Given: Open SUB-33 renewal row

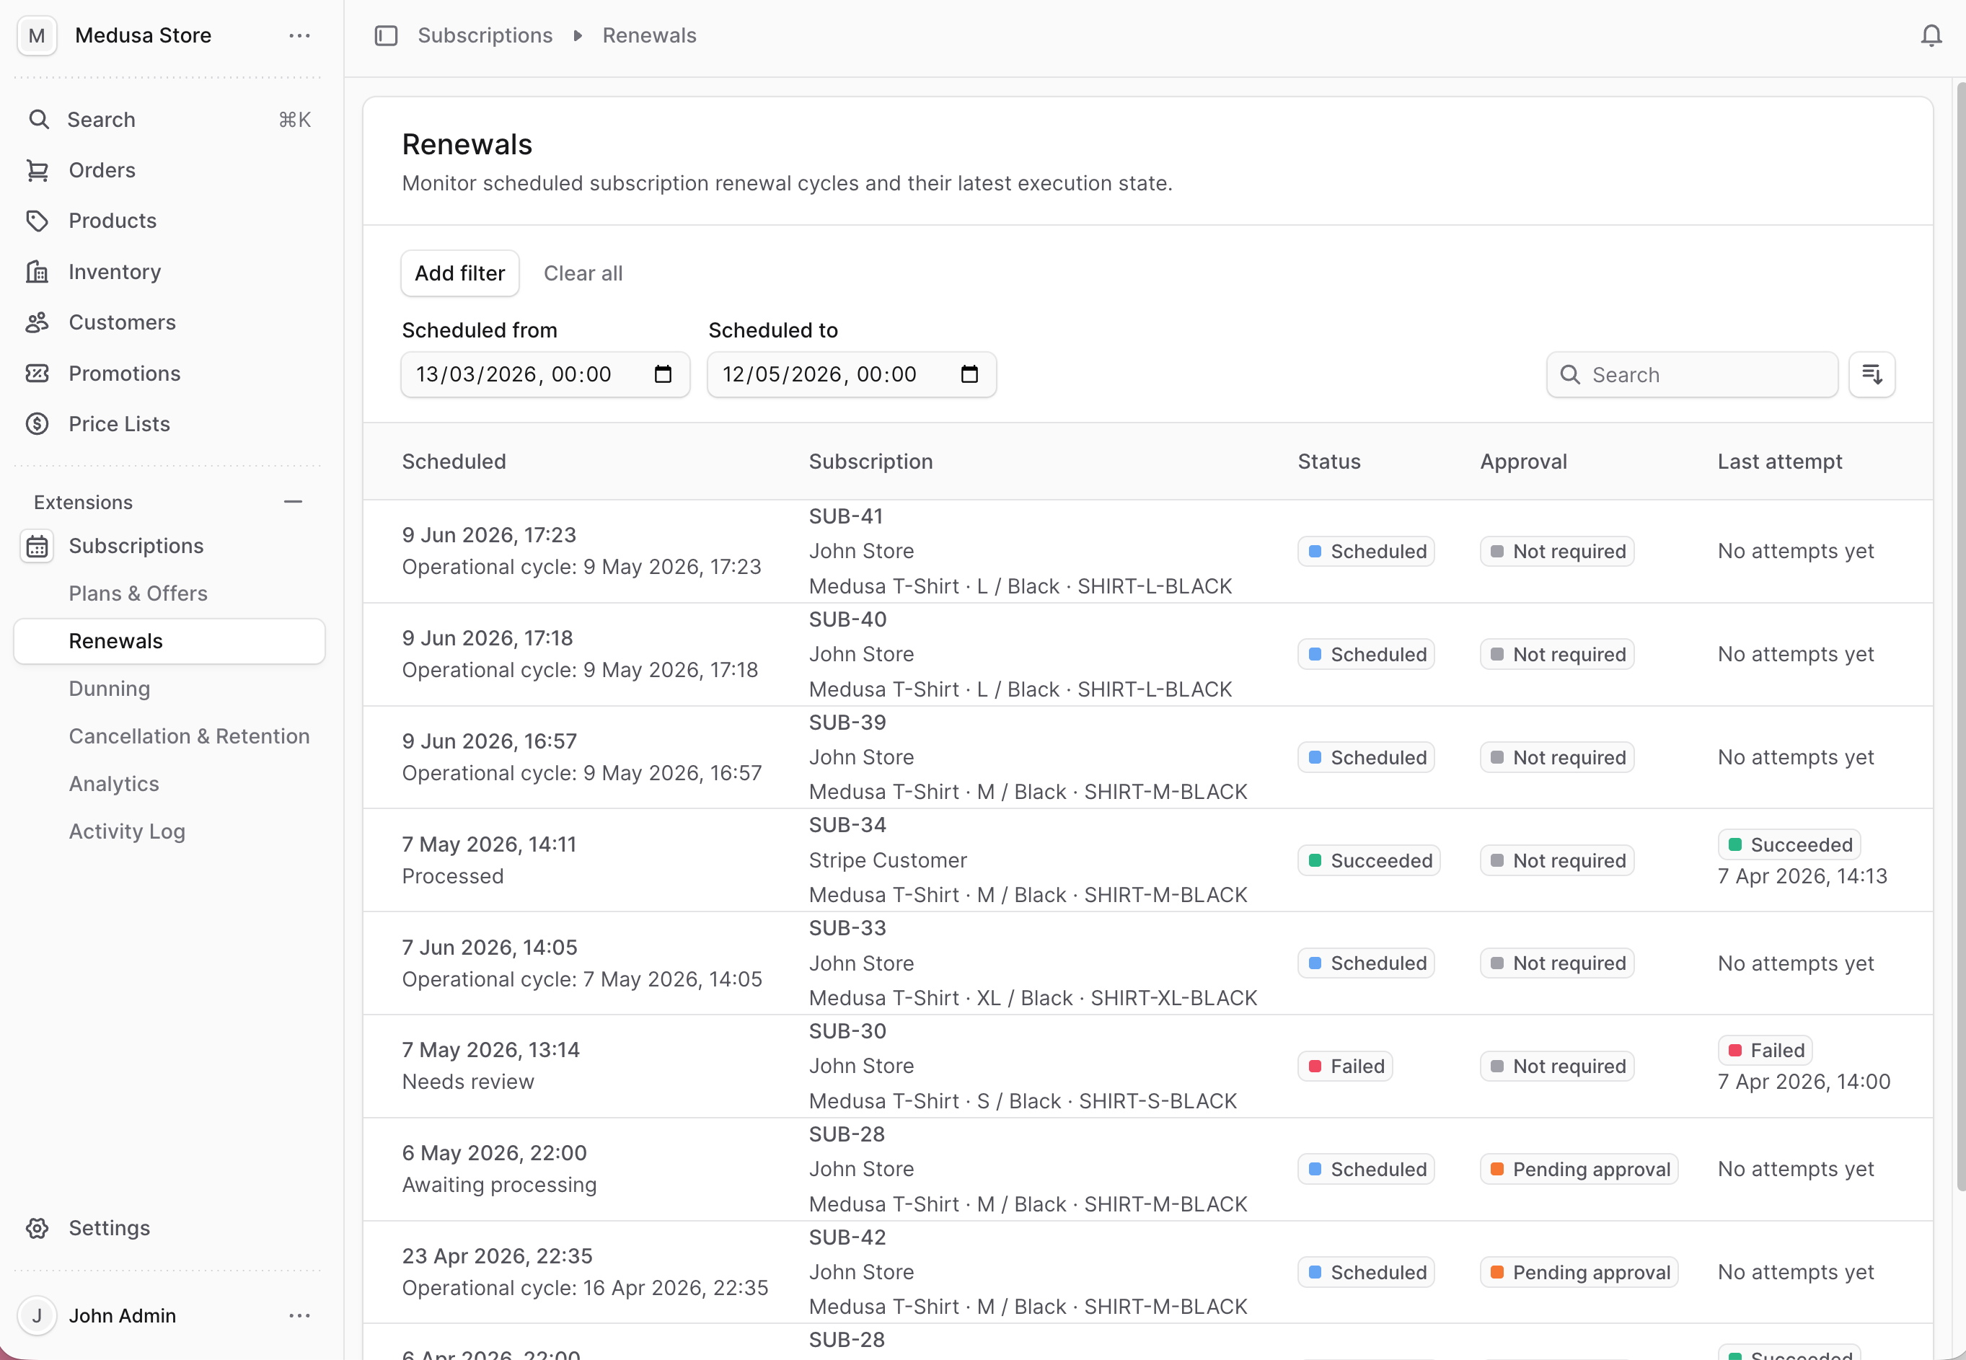Looking at the screenshot, I should pos(1147,964).
